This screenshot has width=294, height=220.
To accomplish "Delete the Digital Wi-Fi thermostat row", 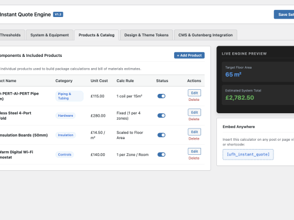I will (194, 158).
